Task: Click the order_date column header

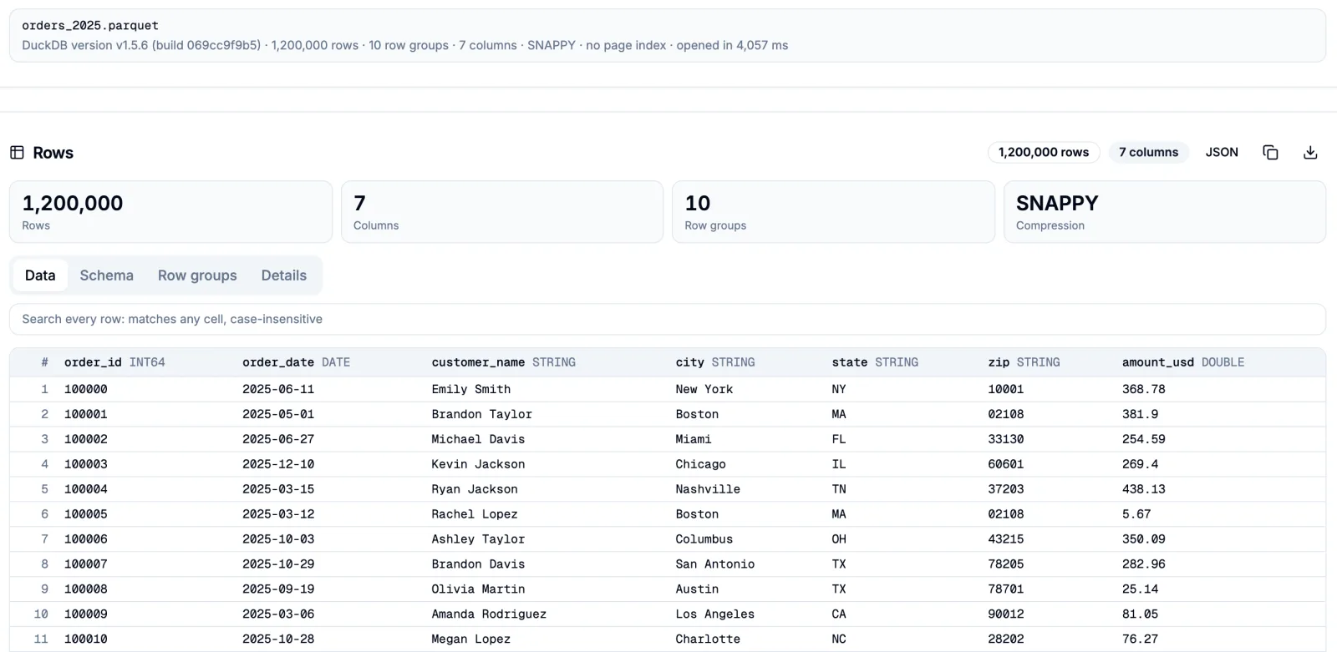Action: [x=296, y=362]
